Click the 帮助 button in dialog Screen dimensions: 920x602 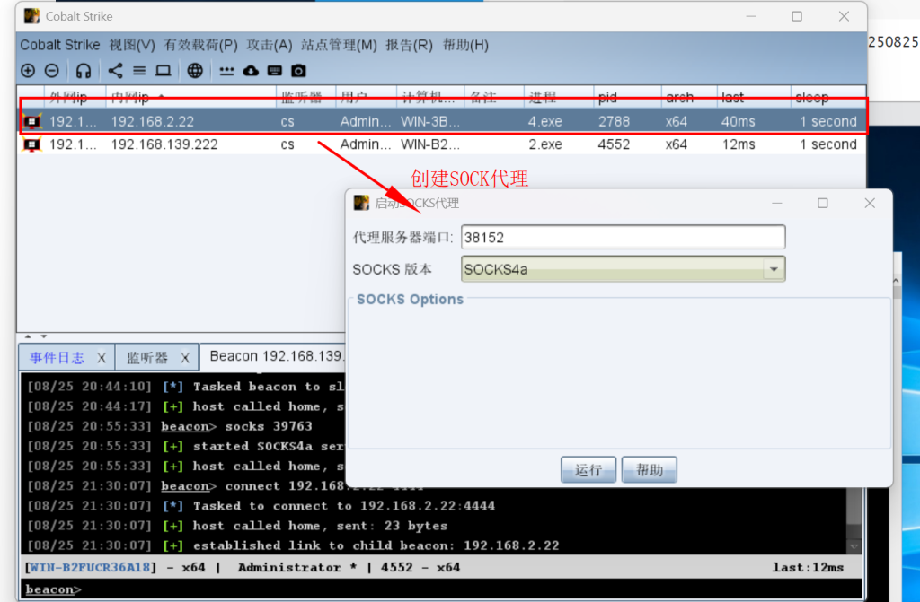(x=650, y=469)
